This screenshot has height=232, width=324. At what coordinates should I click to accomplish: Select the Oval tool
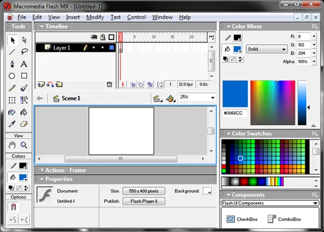(12, 76)
